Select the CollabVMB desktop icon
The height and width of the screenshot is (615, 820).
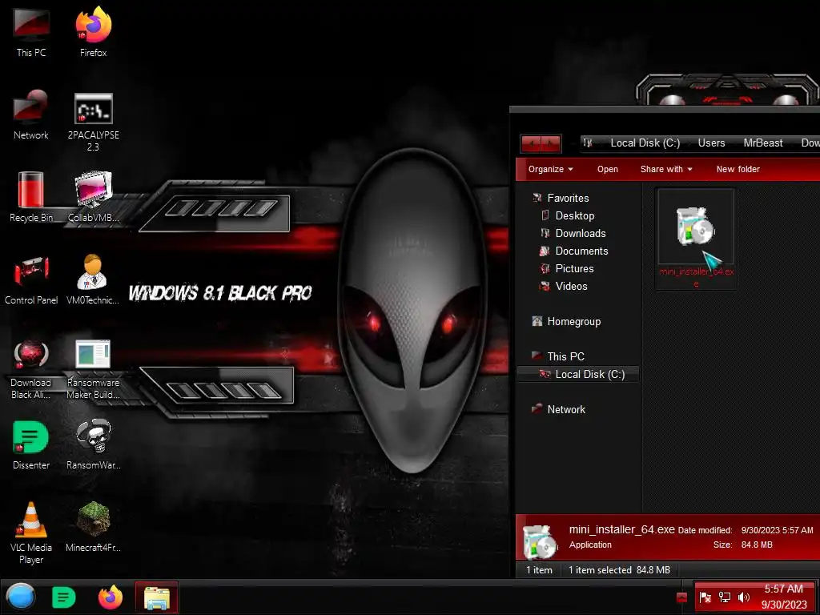pyautogui.click(x=93, y=197)
